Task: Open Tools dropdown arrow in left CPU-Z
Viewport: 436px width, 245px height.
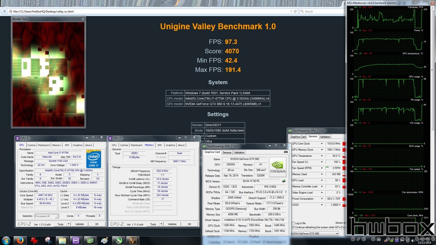Action: tap(68, 224)
